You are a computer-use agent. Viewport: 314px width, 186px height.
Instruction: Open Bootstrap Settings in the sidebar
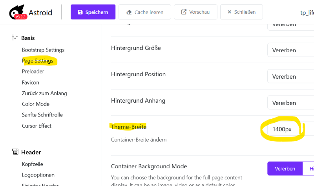(x=43, y=50)
